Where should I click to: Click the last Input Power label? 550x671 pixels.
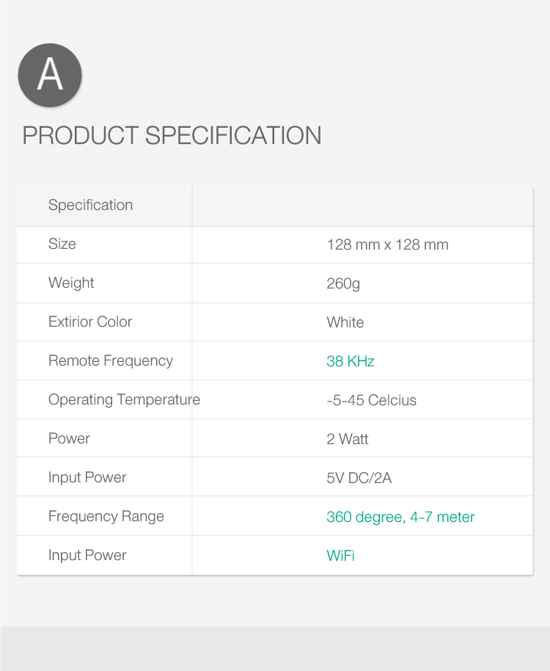pos(87,556)
